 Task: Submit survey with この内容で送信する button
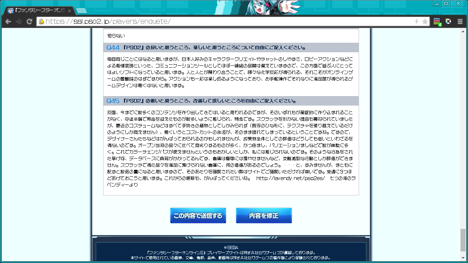point(198,216)
